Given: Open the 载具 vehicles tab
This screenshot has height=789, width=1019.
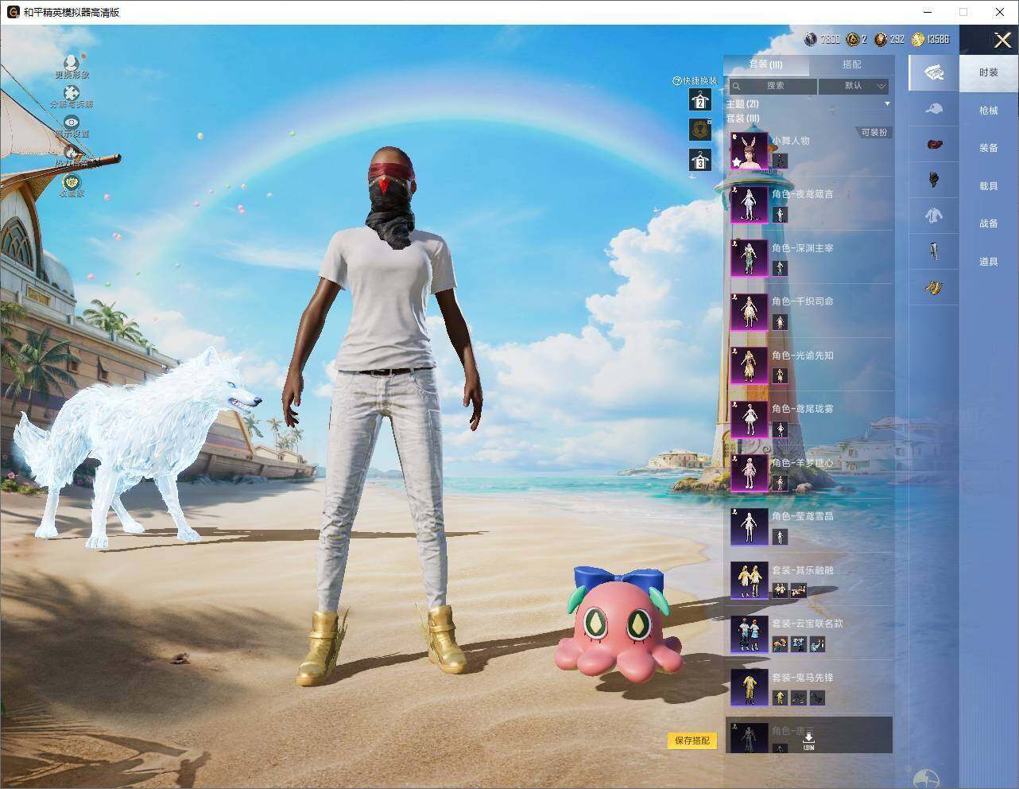Looking at the screenshot, I should click(989, 186).
